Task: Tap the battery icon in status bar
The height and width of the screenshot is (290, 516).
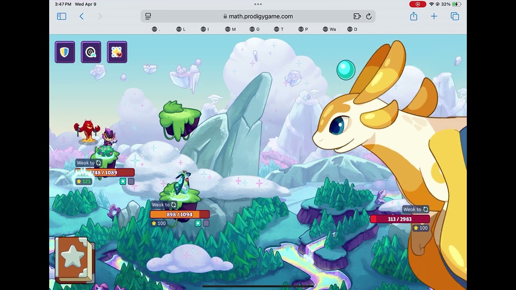Action: (456, 4)
